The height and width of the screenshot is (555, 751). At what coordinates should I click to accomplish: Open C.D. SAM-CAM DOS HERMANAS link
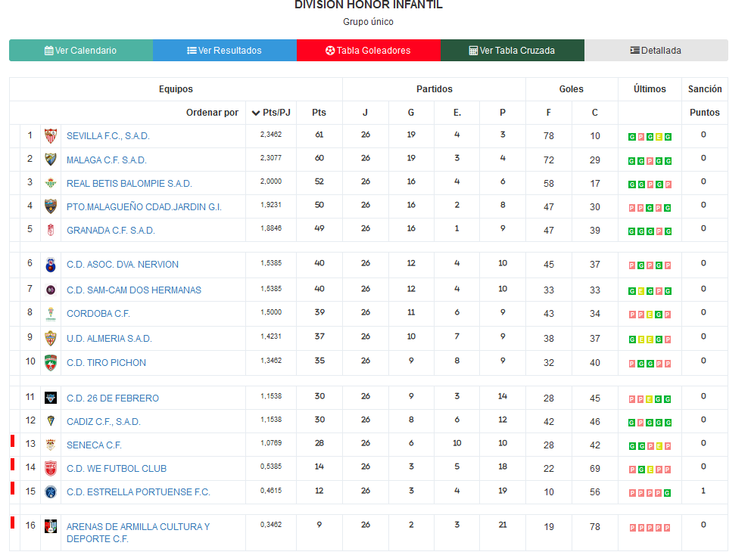point(134,290)
